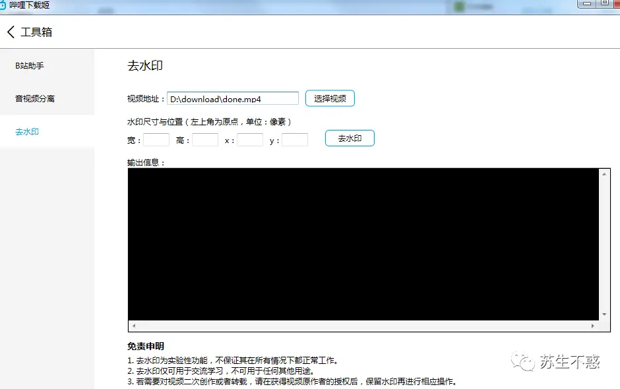The width and height of the screenshot is (620, 389).
Task: Click the vertical scrollbar of the output panel
Action: pos(603,244)
